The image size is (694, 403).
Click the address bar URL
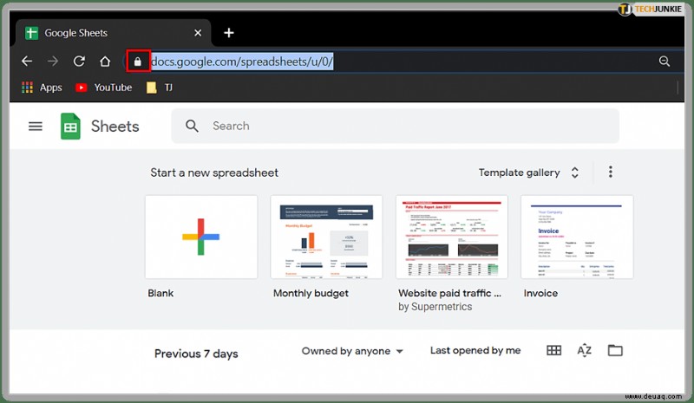(242, 62)
